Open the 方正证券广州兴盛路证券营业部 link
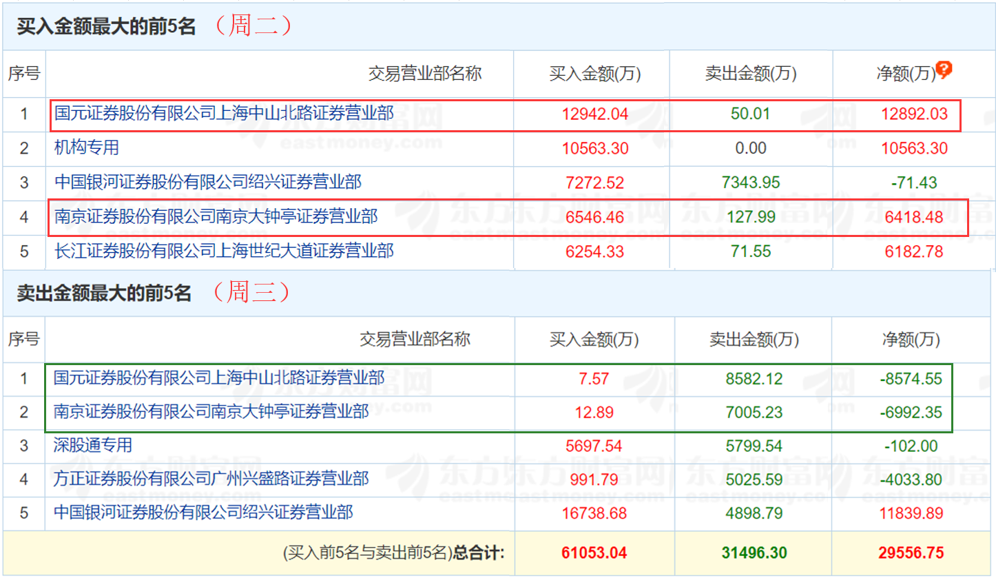Screen dimensions: 996x578 [x=211, y=479]
